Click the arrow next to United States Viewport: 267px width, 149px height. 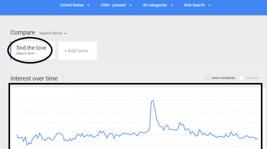click(88, 5)
